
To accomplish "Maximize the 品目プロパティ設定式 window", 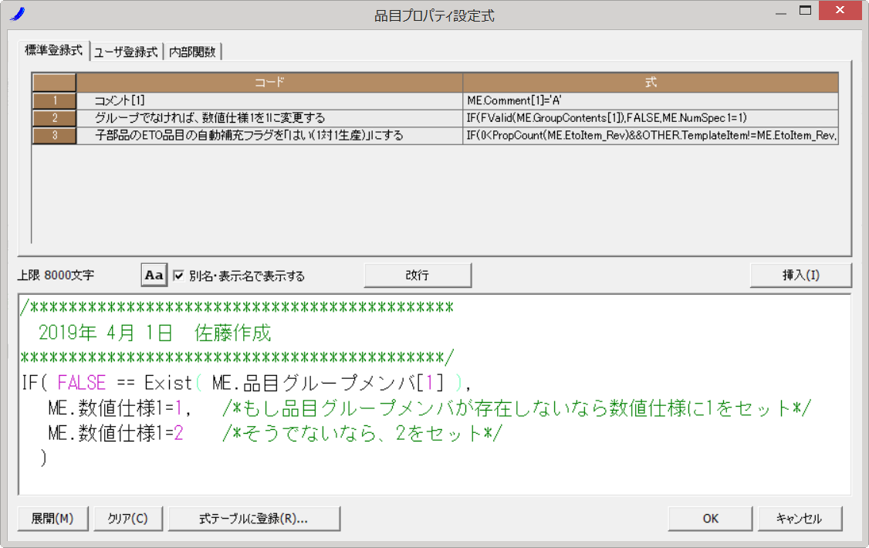I will pyautogui.click(x=805, y=11).
